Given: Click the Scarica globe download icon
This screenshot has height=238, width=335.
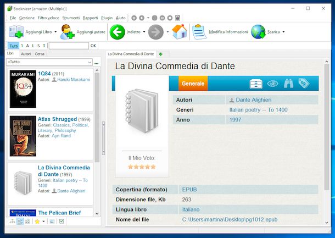Looking at the screenshot, I should [258, 32].
